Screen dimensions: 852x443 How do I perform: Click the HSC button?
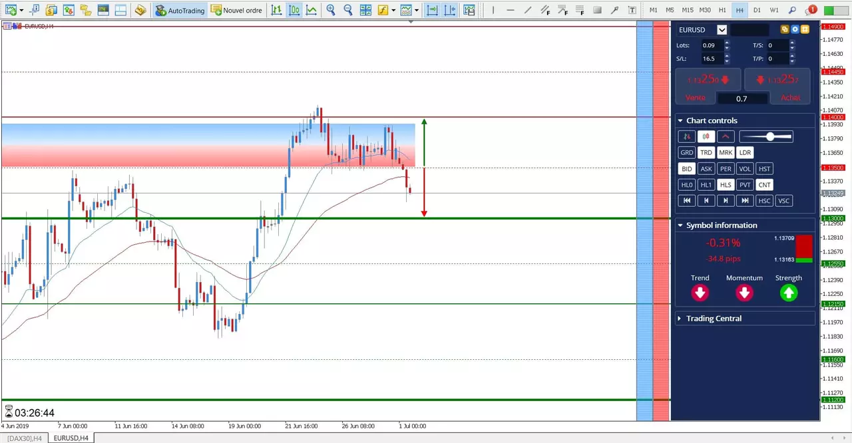(764, 201)
